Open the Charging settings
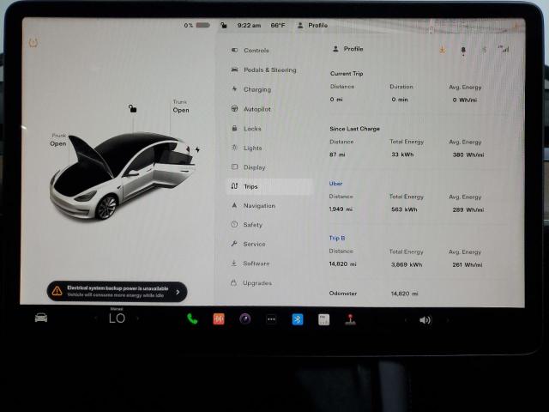 click(251, 89)
